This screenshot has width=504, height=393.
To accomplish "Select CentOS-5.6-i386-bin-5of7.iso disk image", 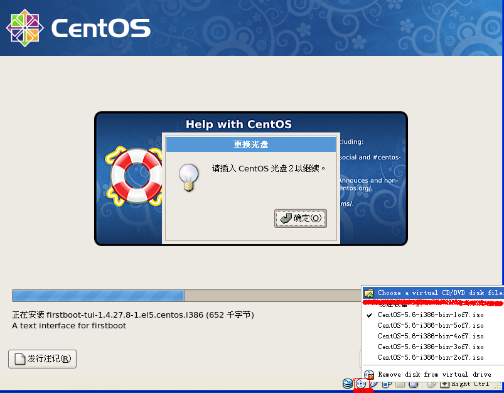I will [433, 325].
